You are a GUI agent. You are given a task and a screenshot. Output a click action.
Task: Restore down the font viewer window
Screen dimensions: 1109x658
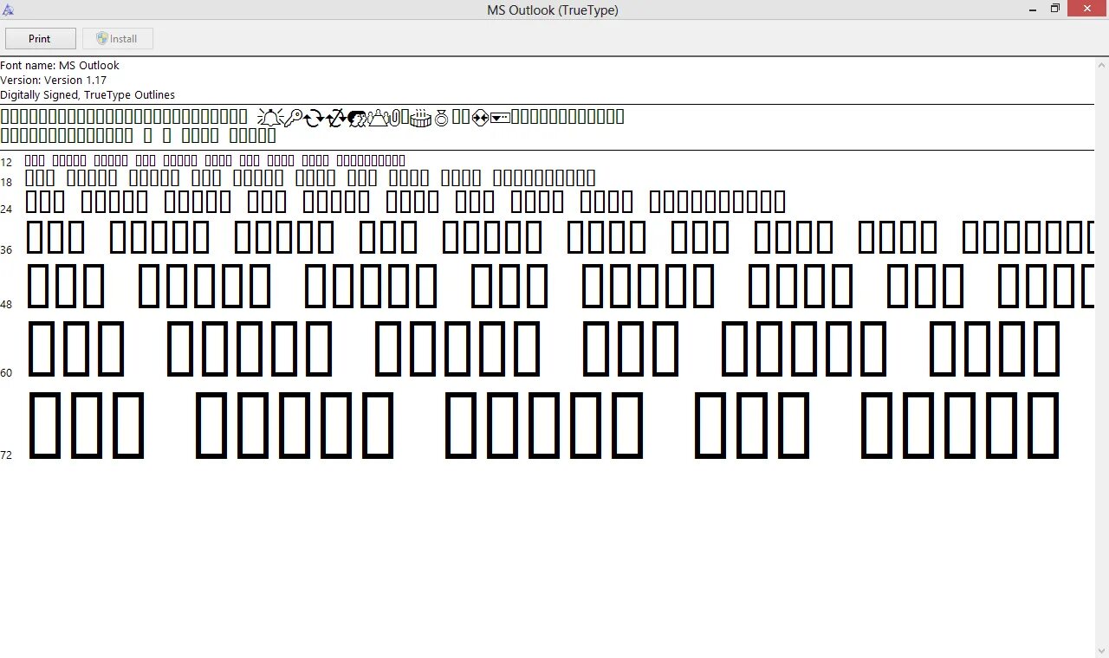(x=1055, y=9)
